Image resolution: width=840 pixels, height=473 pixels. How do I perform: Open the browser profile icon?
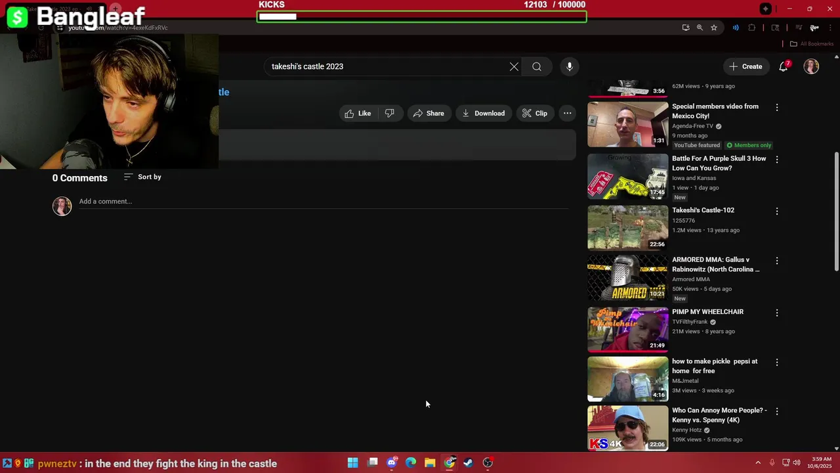(x=814, y=28)
